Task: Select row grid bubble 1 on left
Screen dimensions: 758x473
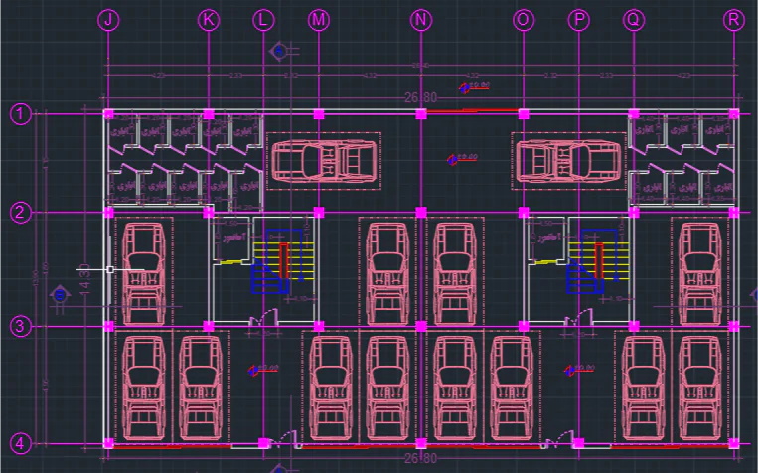Action: [x=20, y=114]
